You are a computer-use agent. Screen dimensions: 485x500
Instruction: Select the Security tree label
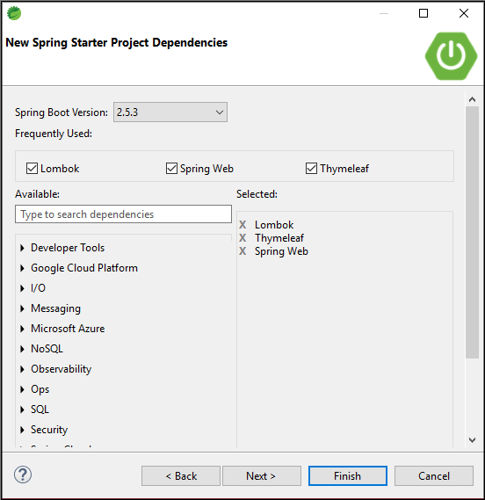pyautogui.click(x=49, y=430)
